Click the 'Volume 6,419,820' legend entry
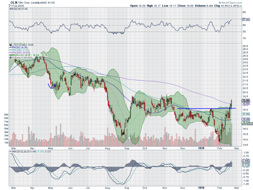The width and height of the screenshot is (253, 190). (22, 58)
